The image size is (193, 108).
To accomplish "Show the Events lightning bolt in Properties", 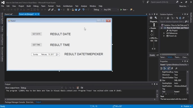I will coord(172,68).
